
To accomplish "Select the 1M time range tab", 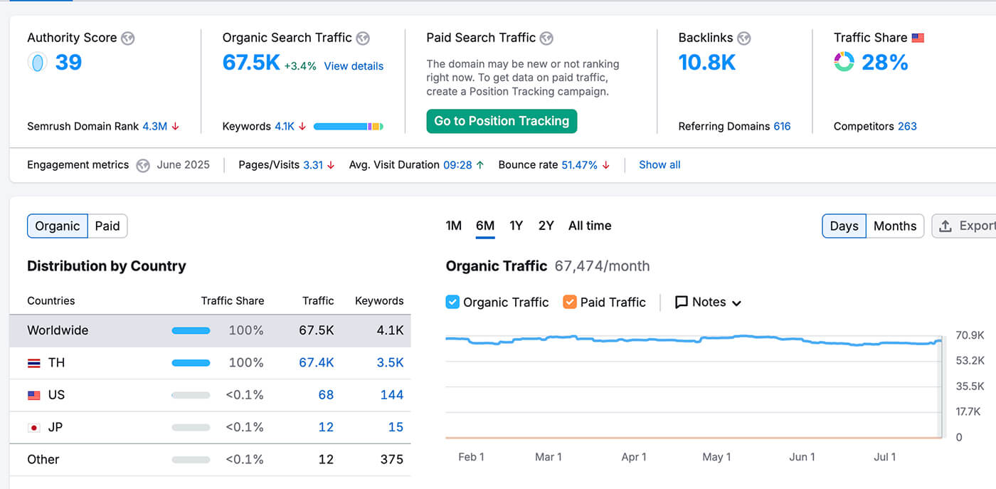I will [x=454, y=226].
